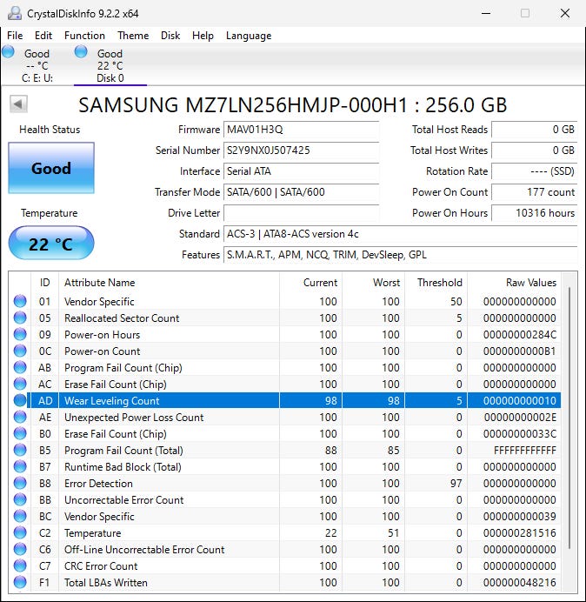Open the Edit menu
The width and height of the screenshot is (586, 602).
[43, 36]
